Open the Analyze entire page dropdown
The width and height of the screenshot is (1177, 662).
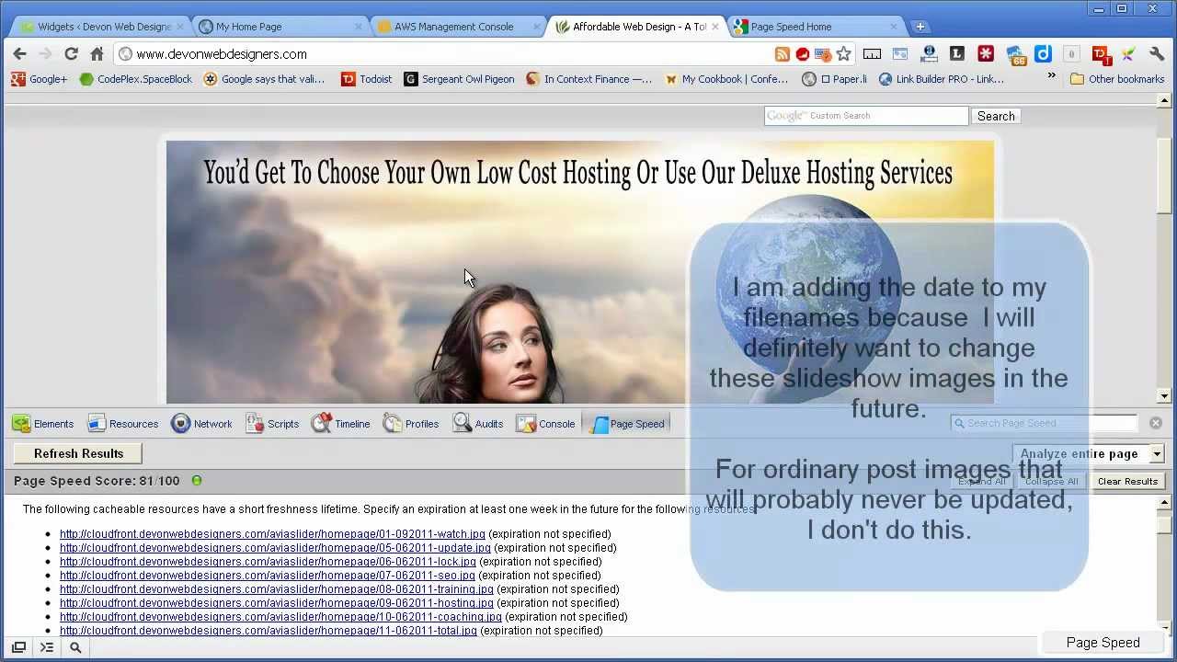1089,454
